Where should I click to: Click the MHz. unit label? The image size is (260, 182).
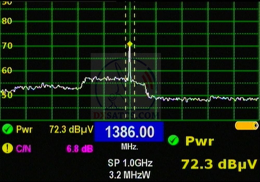(130, 147)
